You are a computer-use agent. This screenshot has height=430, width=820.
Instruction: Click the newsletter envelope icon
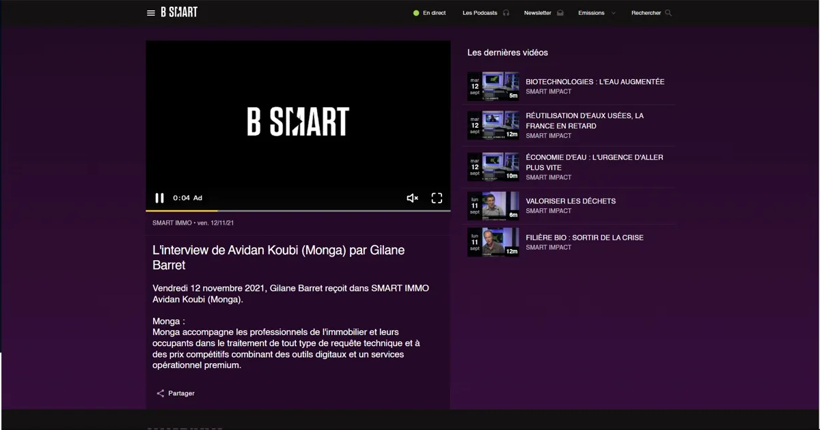pyautogui.click(x=560, y=13)
